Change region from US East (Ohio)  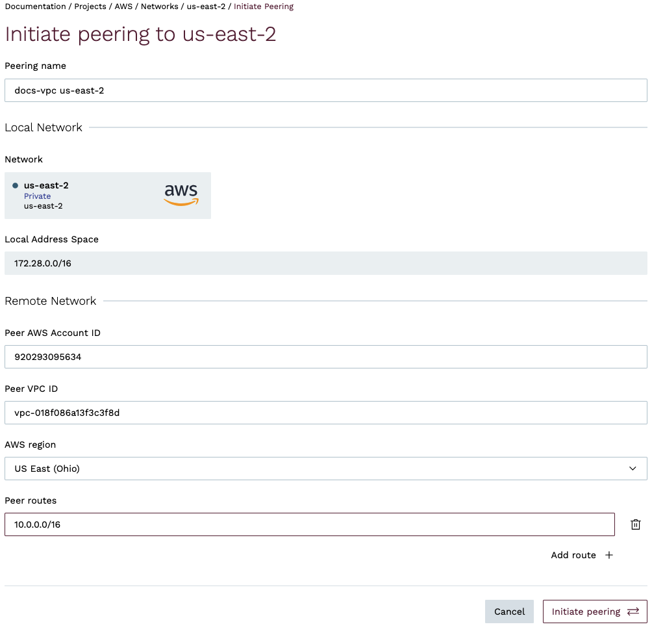coord(325,468)
